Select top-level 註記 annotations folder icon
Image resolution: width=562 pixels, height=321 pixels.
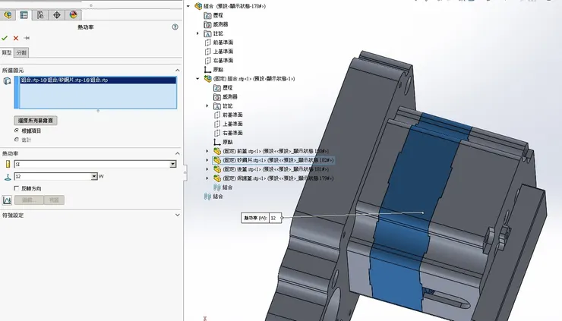pyautogui.click(x=207, y=33)
